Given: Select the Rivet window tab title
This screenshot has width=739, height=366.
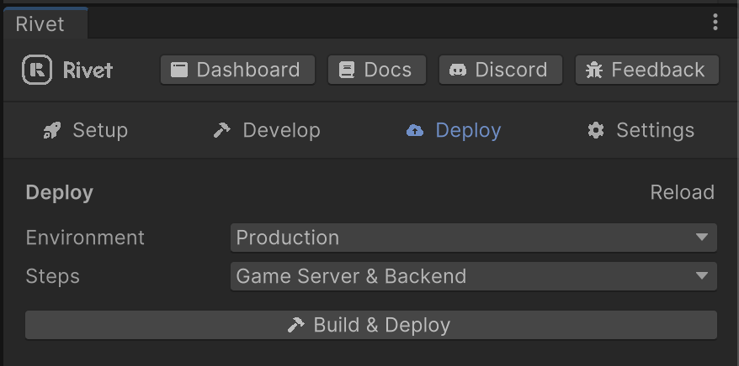Looking at the screenshot, I should [40, 24].
